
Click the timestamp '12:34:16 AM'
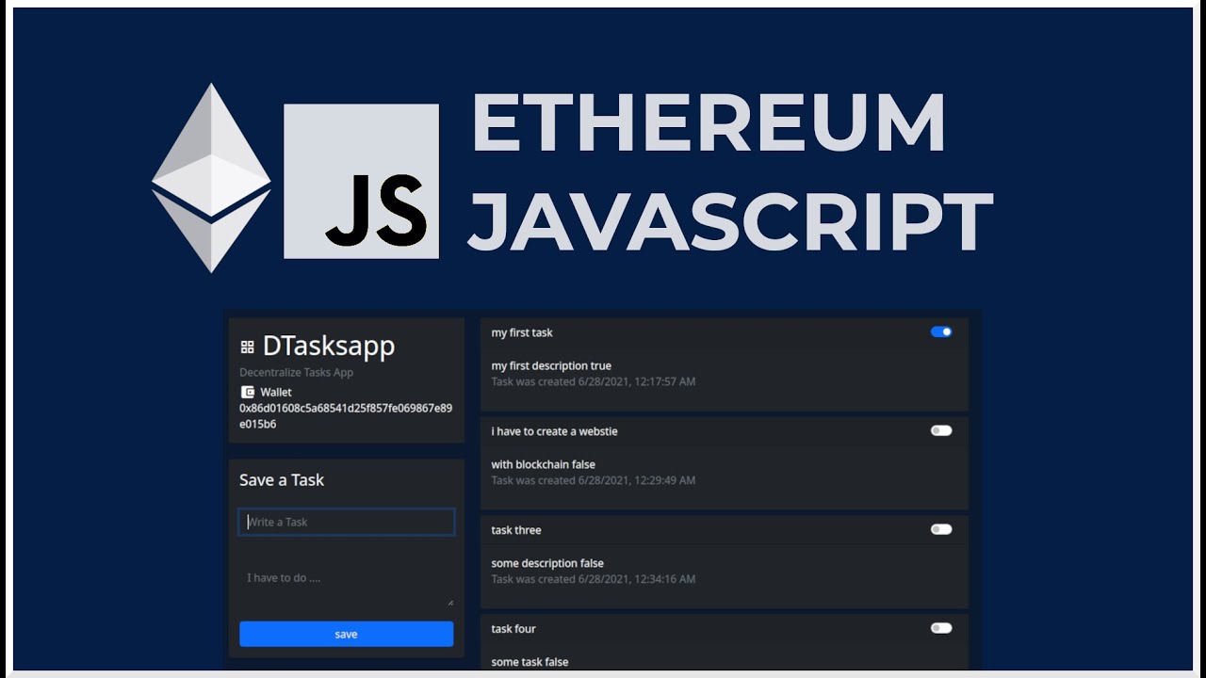664,579
